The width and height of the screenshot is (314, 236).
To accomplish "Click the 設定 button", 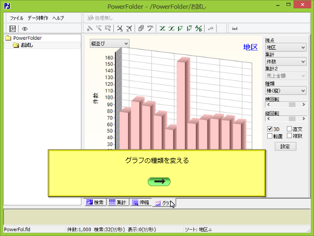I will coord(286,147).
